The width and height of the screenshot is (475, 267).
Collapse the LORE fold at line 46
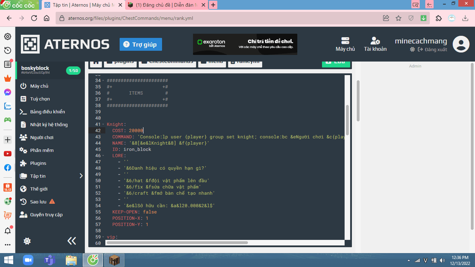pos(103,156)
